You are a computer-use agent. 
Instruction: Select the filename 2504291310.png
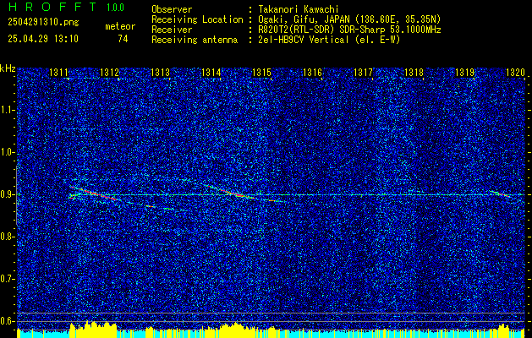(x=43, y=22)
